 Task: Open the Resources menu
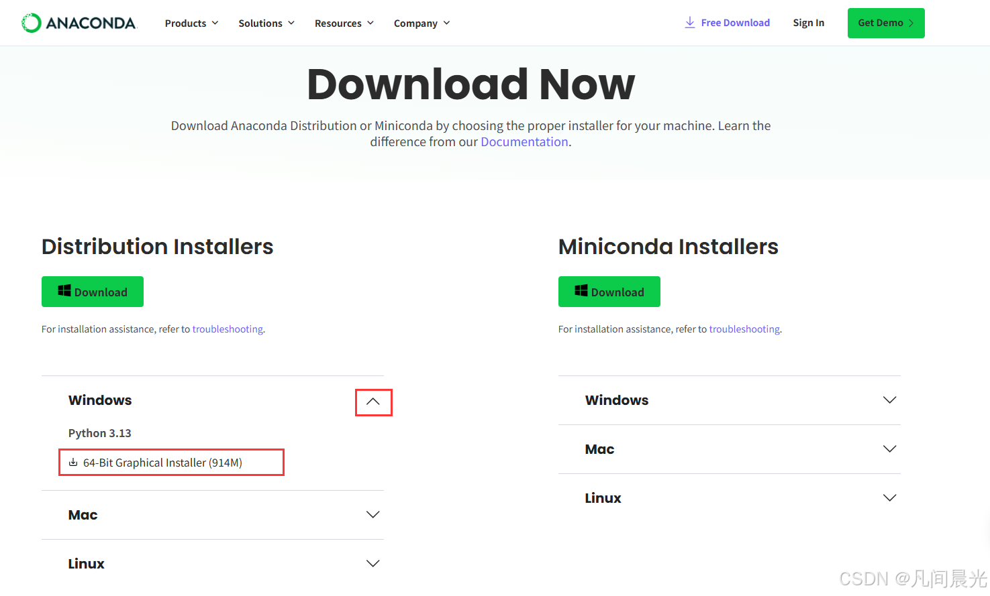(x=344, y=23)
